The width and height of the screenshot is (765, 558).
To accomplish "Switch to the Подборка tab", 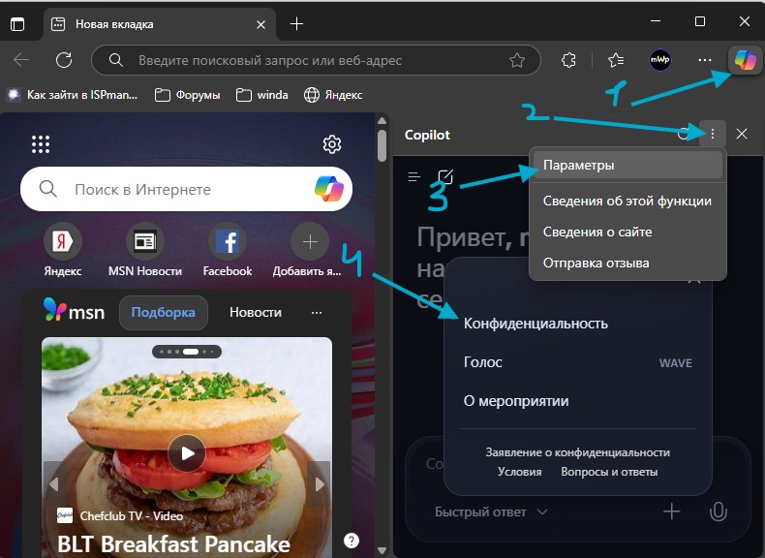I will pos(164,313).
